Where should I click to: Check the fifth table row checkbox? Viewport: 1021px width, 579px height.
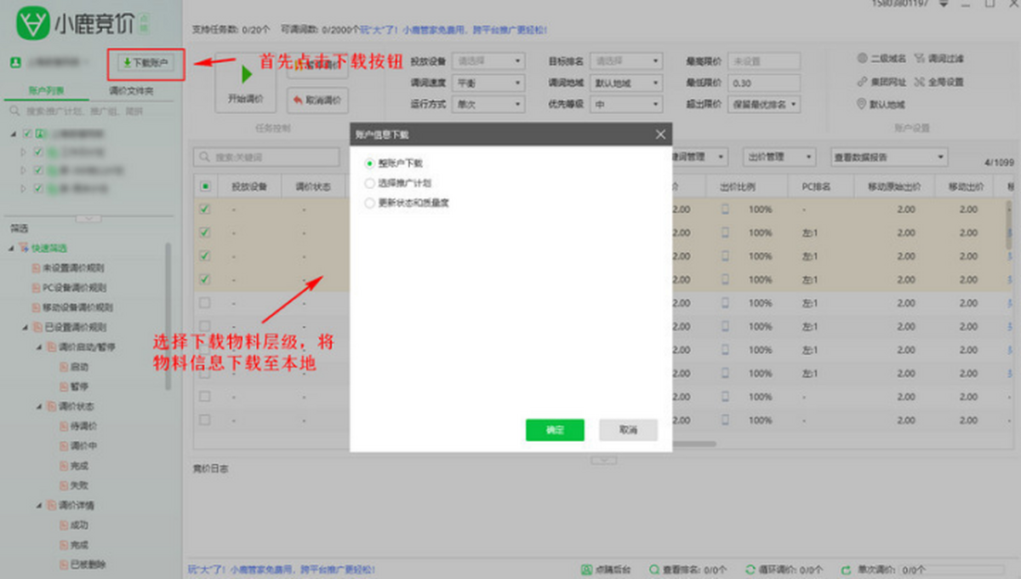tap(205, 302)
